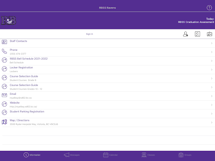Tap the RBSS Ravens title
Screen dimensions: 215x161
coord(107,8)
